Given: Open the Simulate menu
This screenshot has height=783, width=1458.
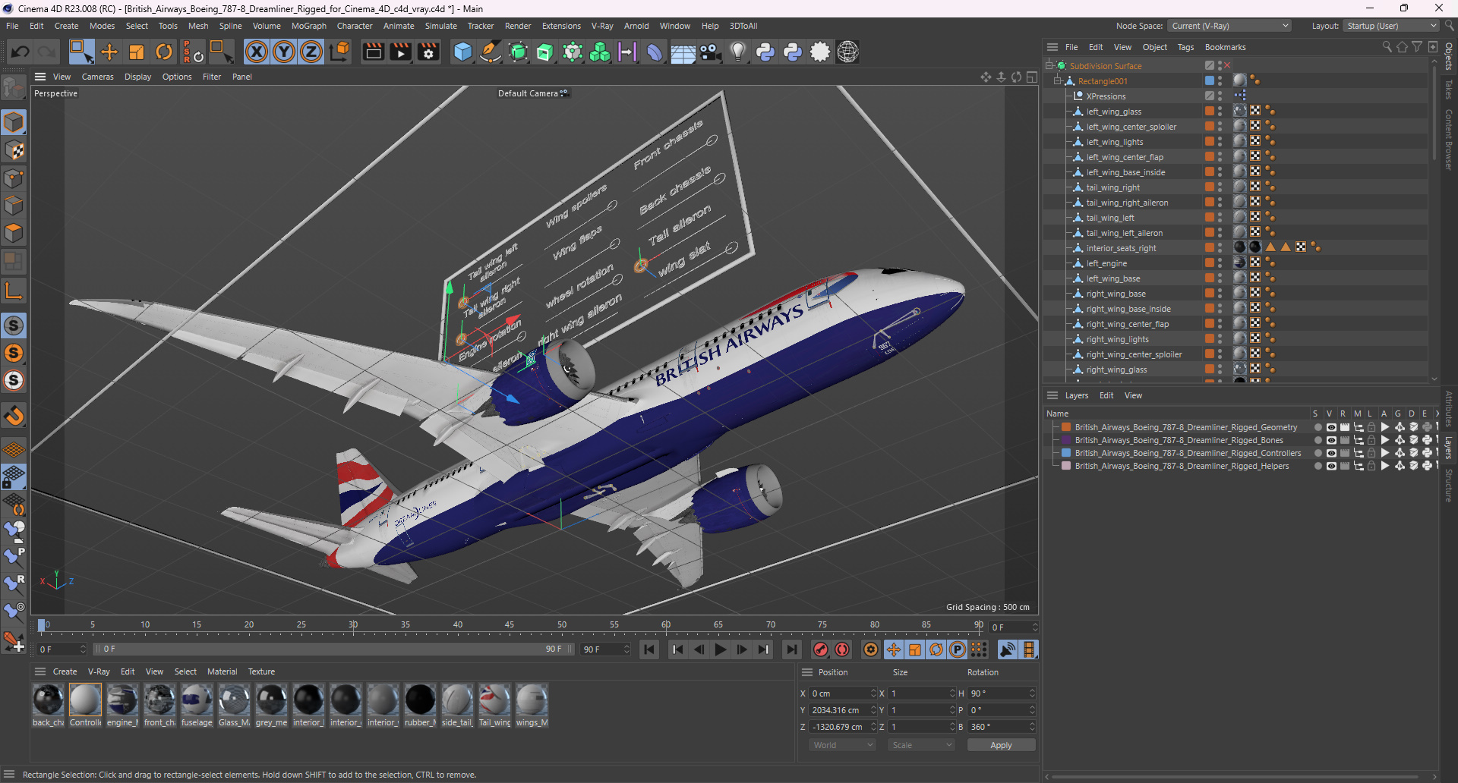Looking at the screenshot, I should (440, 26).
